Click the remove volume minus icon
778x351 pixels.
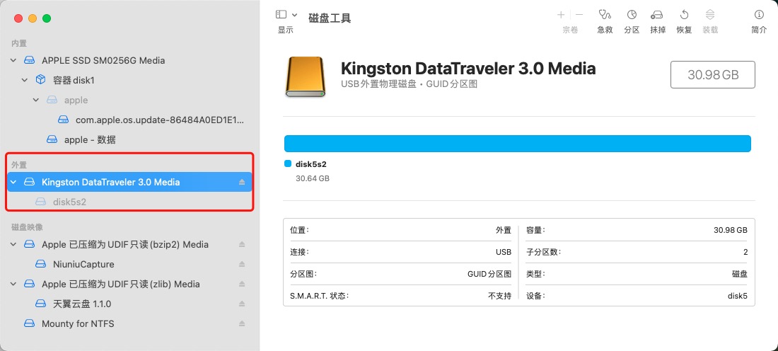click(x=579, y=15)
